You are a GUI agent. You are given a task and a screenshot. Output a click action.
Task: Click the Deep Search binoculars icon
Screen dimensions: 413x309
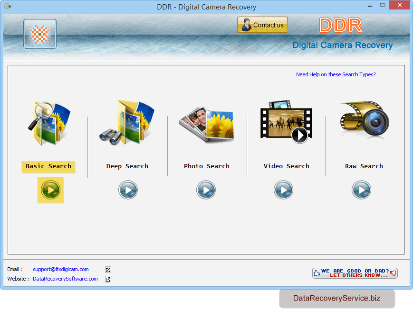pyautogui.click(x=127, y=122)
